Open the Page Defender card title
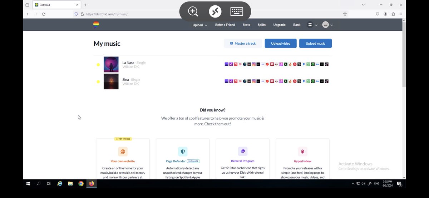This screenshot has height=198, width=429. [176, 161]
